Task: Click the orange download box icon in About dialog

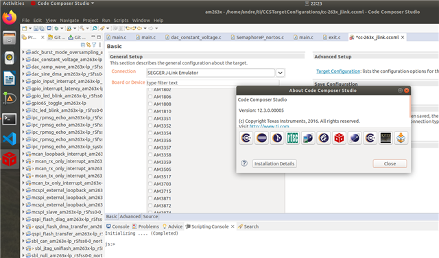Action: click(401, 138)
